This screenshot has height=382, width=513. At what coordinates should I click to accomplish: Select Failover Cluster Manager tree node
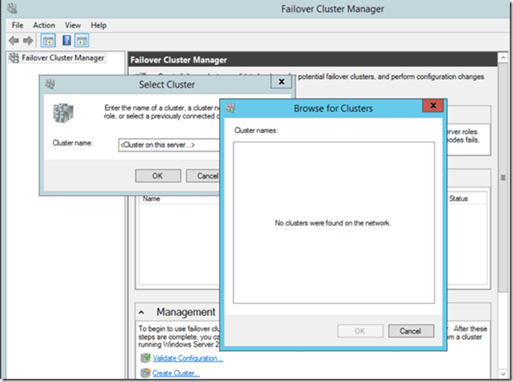click(x=62, y=58)
